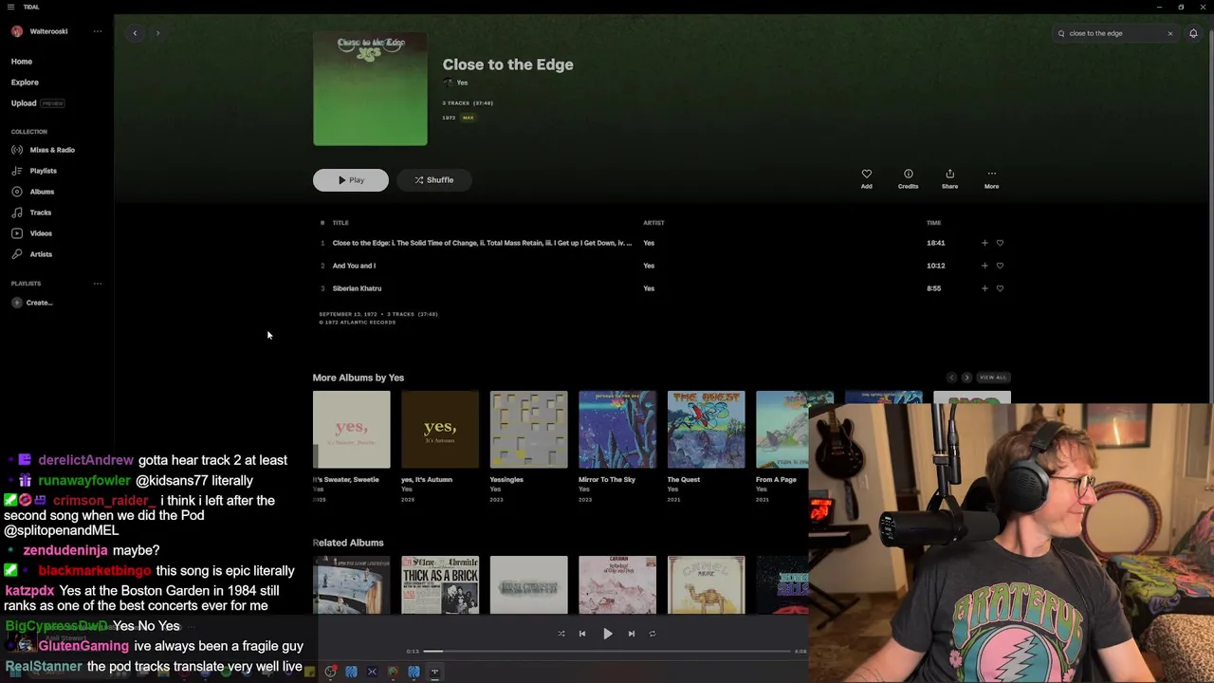This screenshot has height=683, width=1214.
Task: Open the Yes artist link under album title
Action: [x=462, y=83]
